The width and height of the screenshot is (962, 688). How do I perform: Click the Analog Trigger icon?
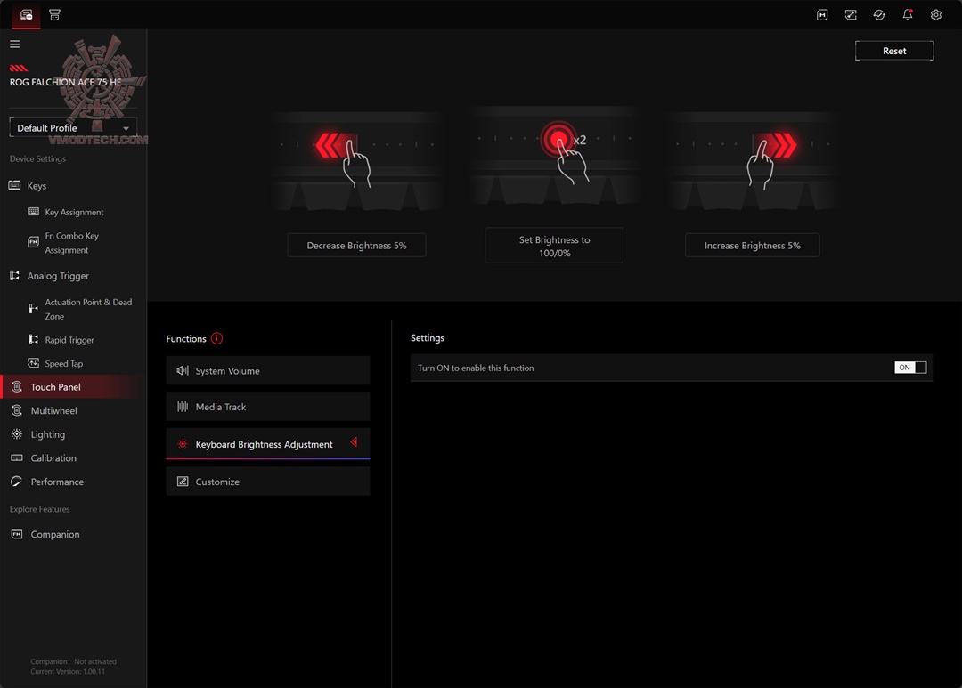point(14,275)
